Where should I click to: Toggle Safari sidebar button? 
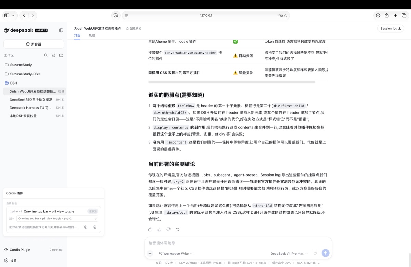tap(7, 15)
